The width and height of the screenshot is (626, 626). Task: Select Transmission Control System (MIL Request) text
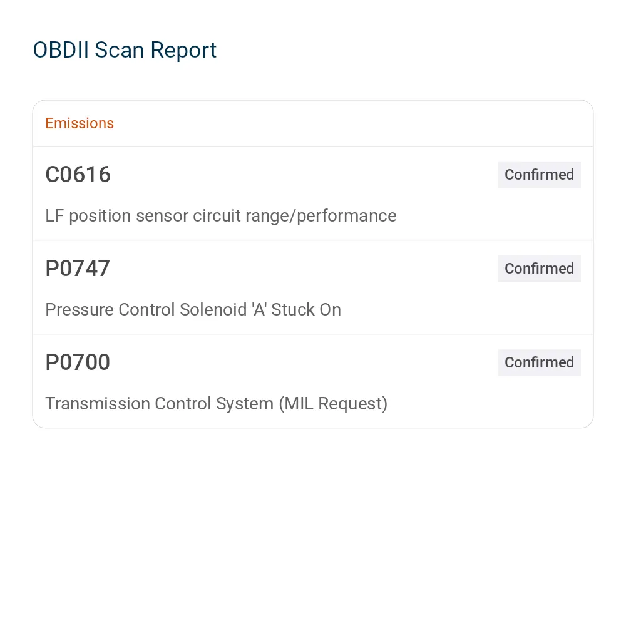click(x=217, y=404)
